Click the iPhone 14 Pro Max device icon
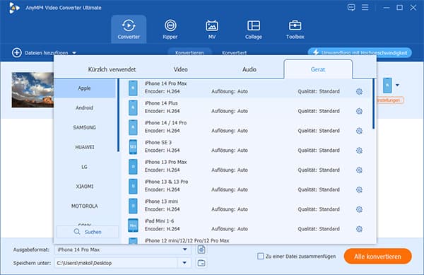The width and height of the screenshot is (424, 275). tap(133, 88)
